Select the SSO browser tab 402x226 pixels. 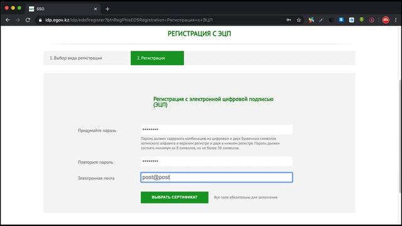[63, 9]
